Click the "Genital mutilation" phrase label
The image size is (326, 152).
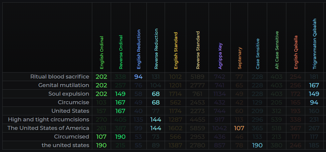tap(63, 85)
